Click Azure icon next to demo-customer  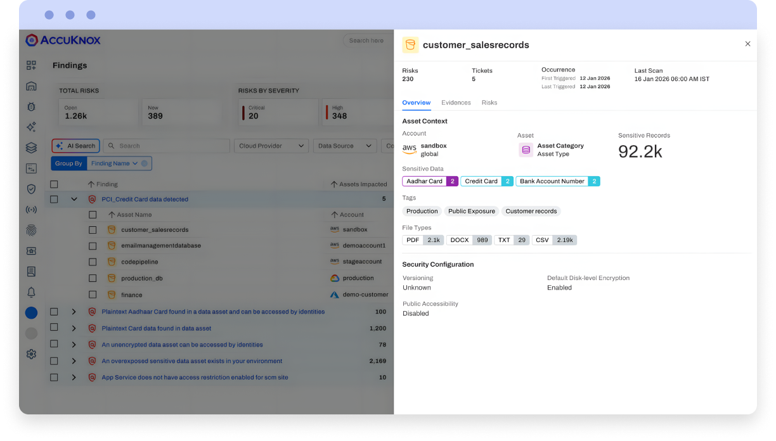(335, 295)
